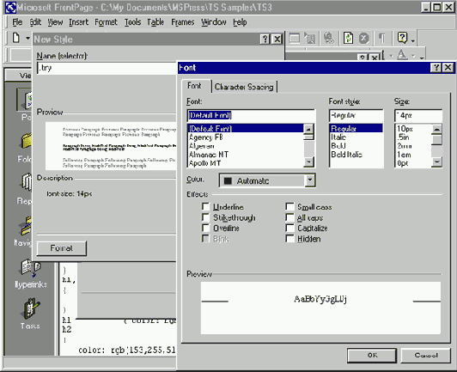The width and height of the screenshot is (457, 372).
Task: Expand the New Page dropdown arrow
Action: 27,38
